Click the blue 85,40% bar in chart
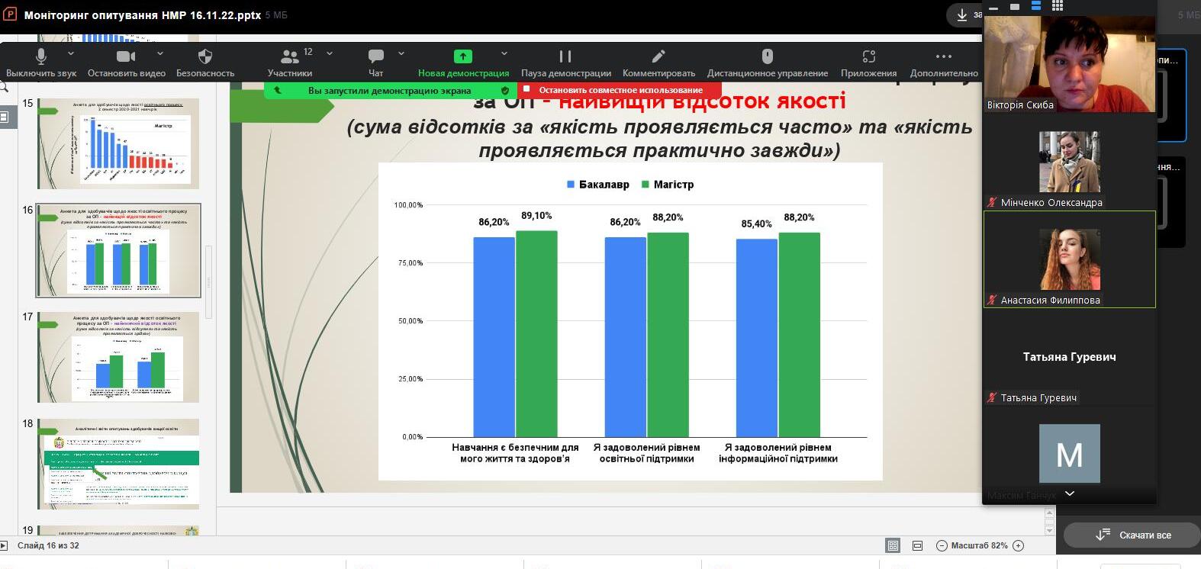This screenshot has width=1201, height=569. pos(757,338)
